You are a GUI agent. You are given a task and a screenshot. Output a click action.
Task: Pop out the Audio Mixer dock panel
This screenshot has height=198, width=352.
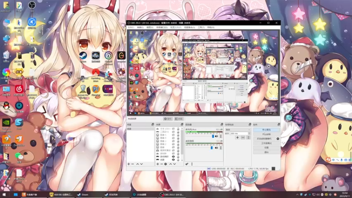222,125
